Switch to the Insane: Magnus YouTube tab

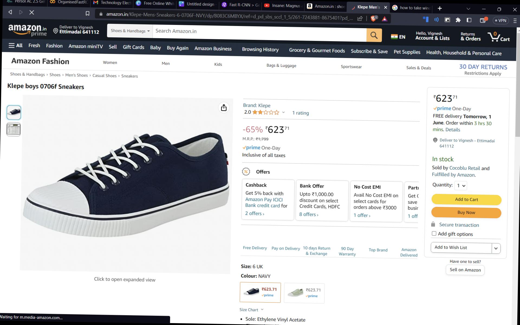click(x=283, y=5)
